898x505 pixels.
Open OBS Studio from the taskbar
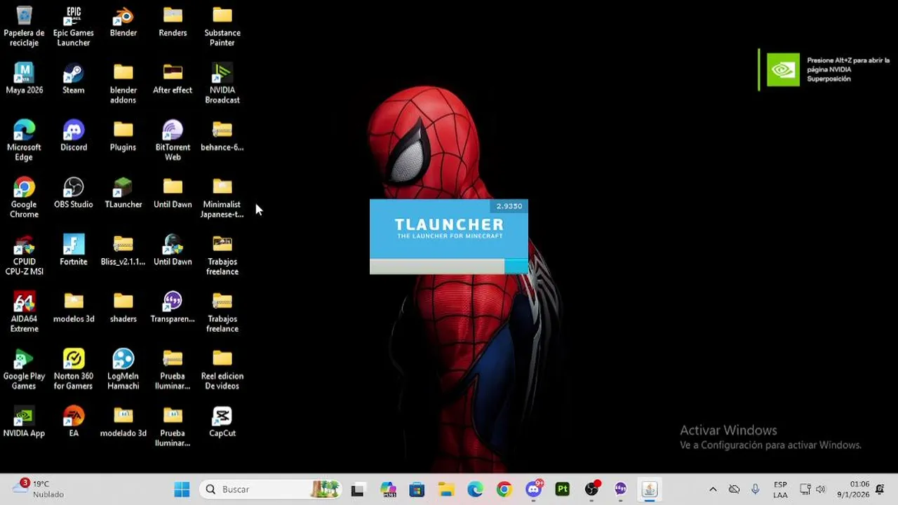pos(592,490)
